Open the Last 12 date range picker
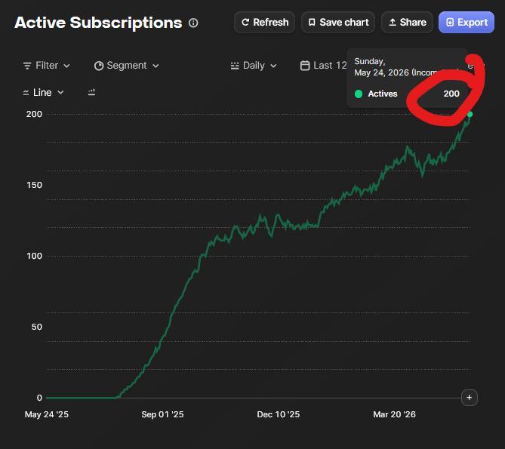 323,66
